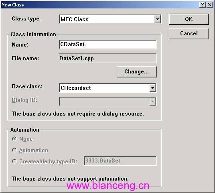Click the type ID field 3333.DataSet
Image resolution: width=215 pixels, height=193 pixels.
[x=120, y=161]
